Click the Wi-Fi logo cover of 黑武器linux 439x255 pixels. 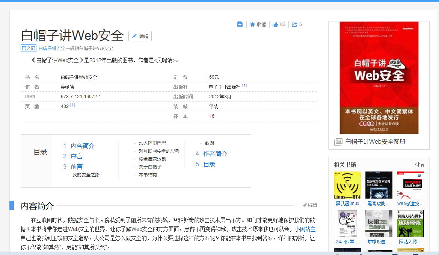pyautogui.click(x=347, y=185)
